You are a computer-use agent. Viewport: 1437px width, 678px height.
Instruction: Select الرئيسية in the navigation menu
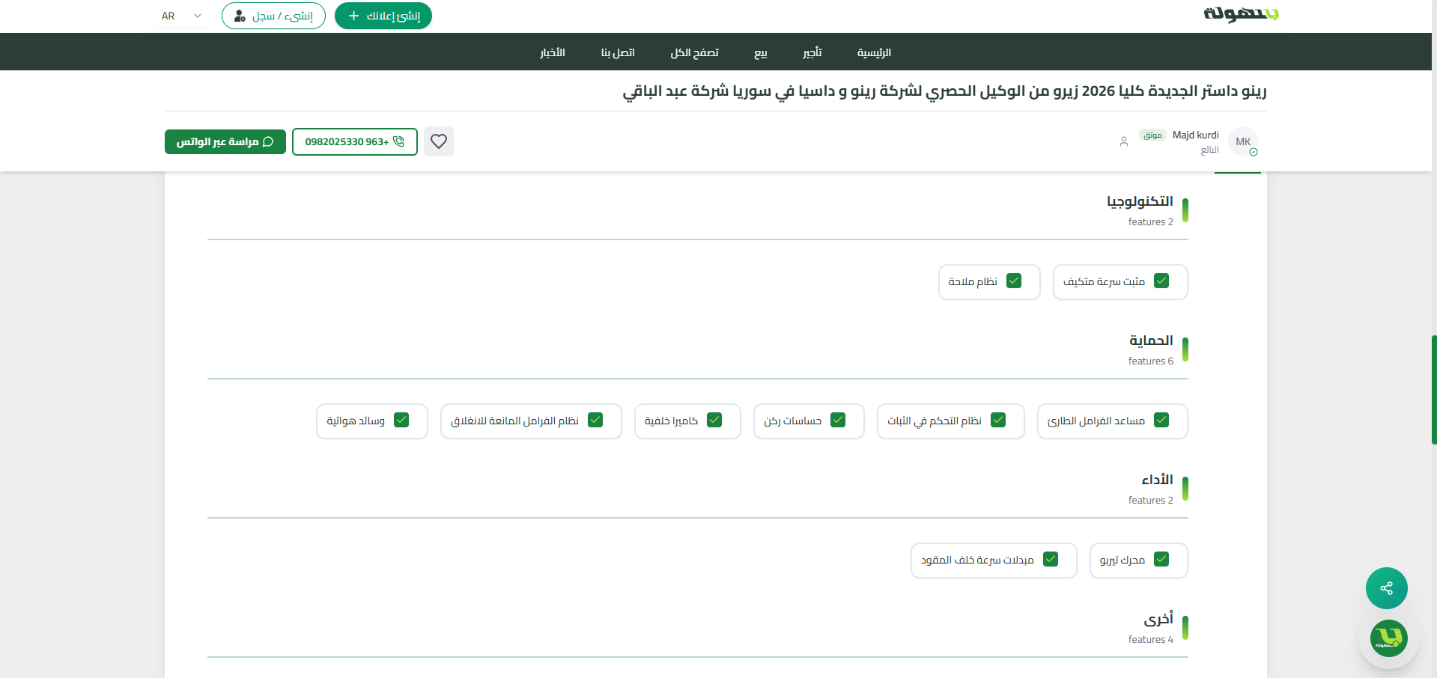tap(873, 52)
